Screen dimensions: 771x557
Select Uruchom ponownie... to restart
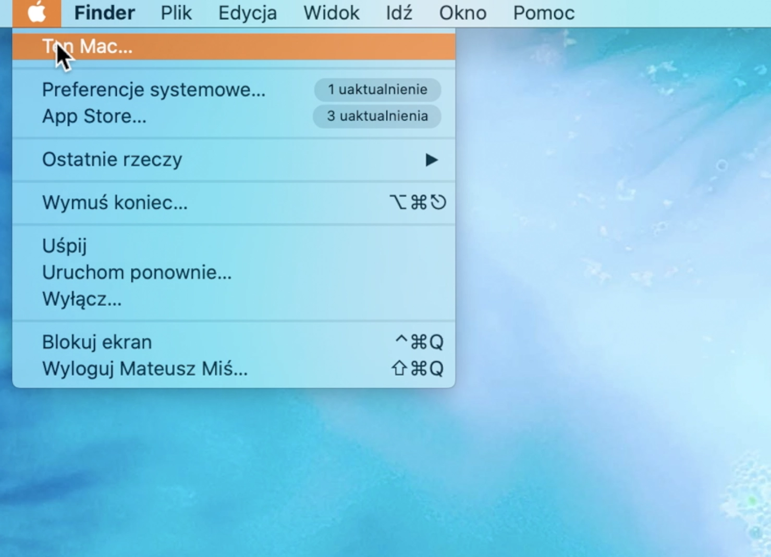(234, 272)
